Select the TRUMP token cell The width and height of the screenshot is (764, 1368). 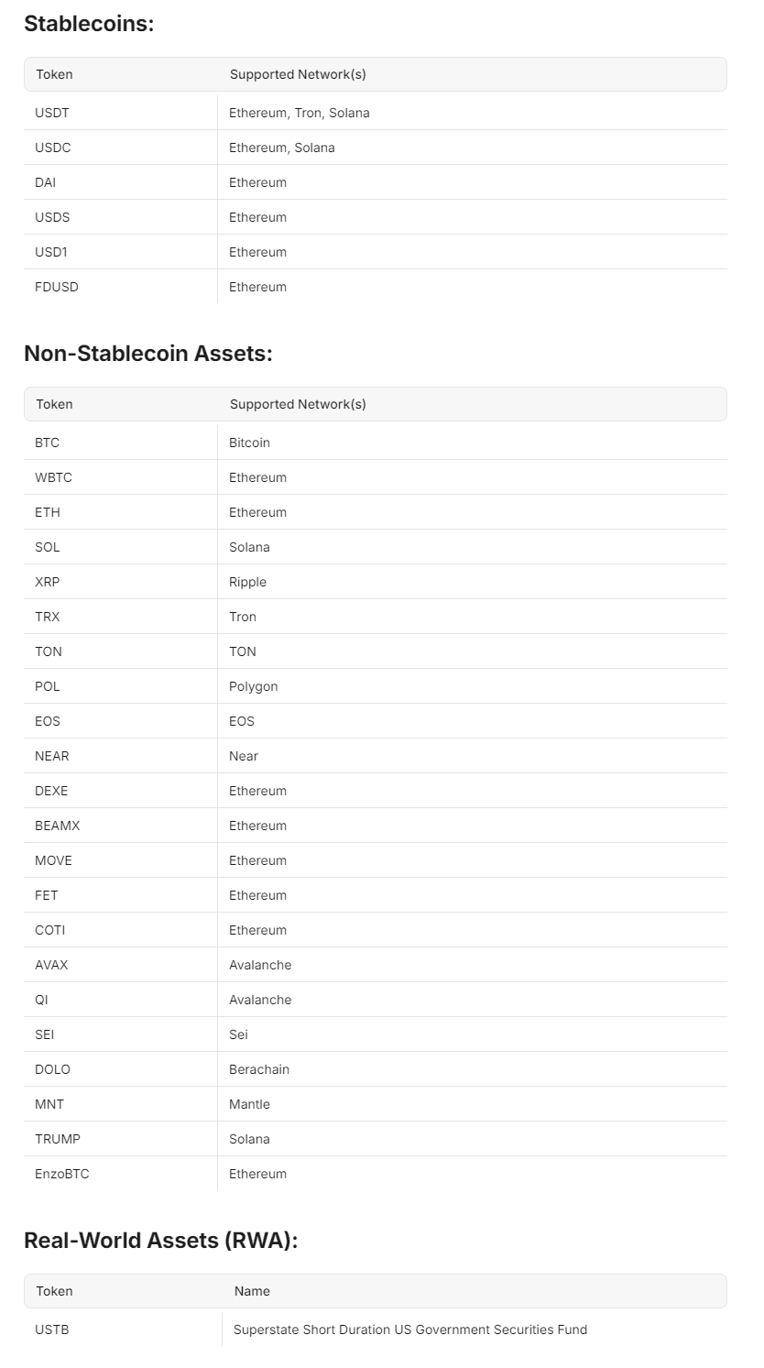pos(120,1139)
